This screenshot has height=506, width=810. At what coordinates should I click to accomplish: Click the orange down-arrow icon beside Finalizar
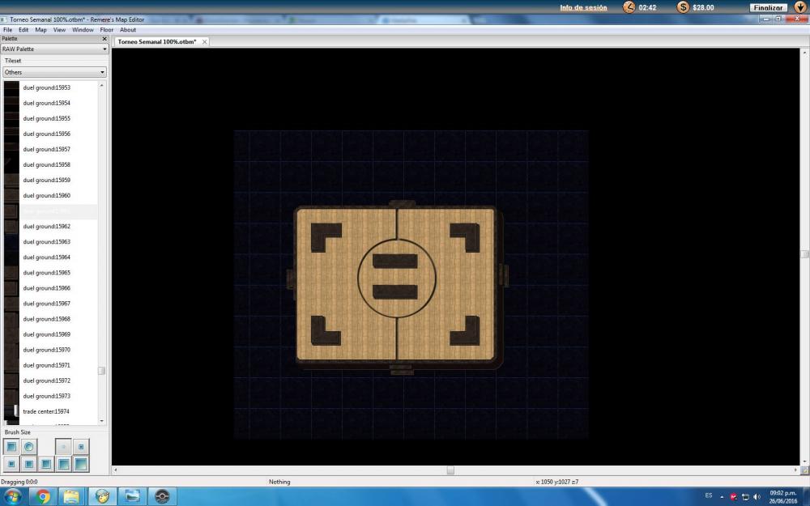tap(800, 7)
